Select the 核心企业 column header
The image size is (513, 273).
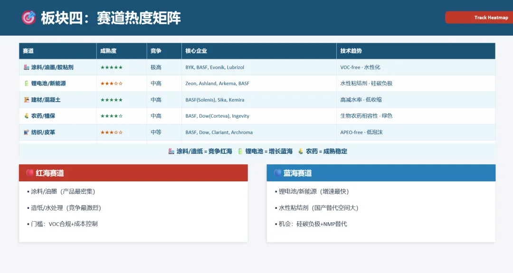[x=259, y=51]
